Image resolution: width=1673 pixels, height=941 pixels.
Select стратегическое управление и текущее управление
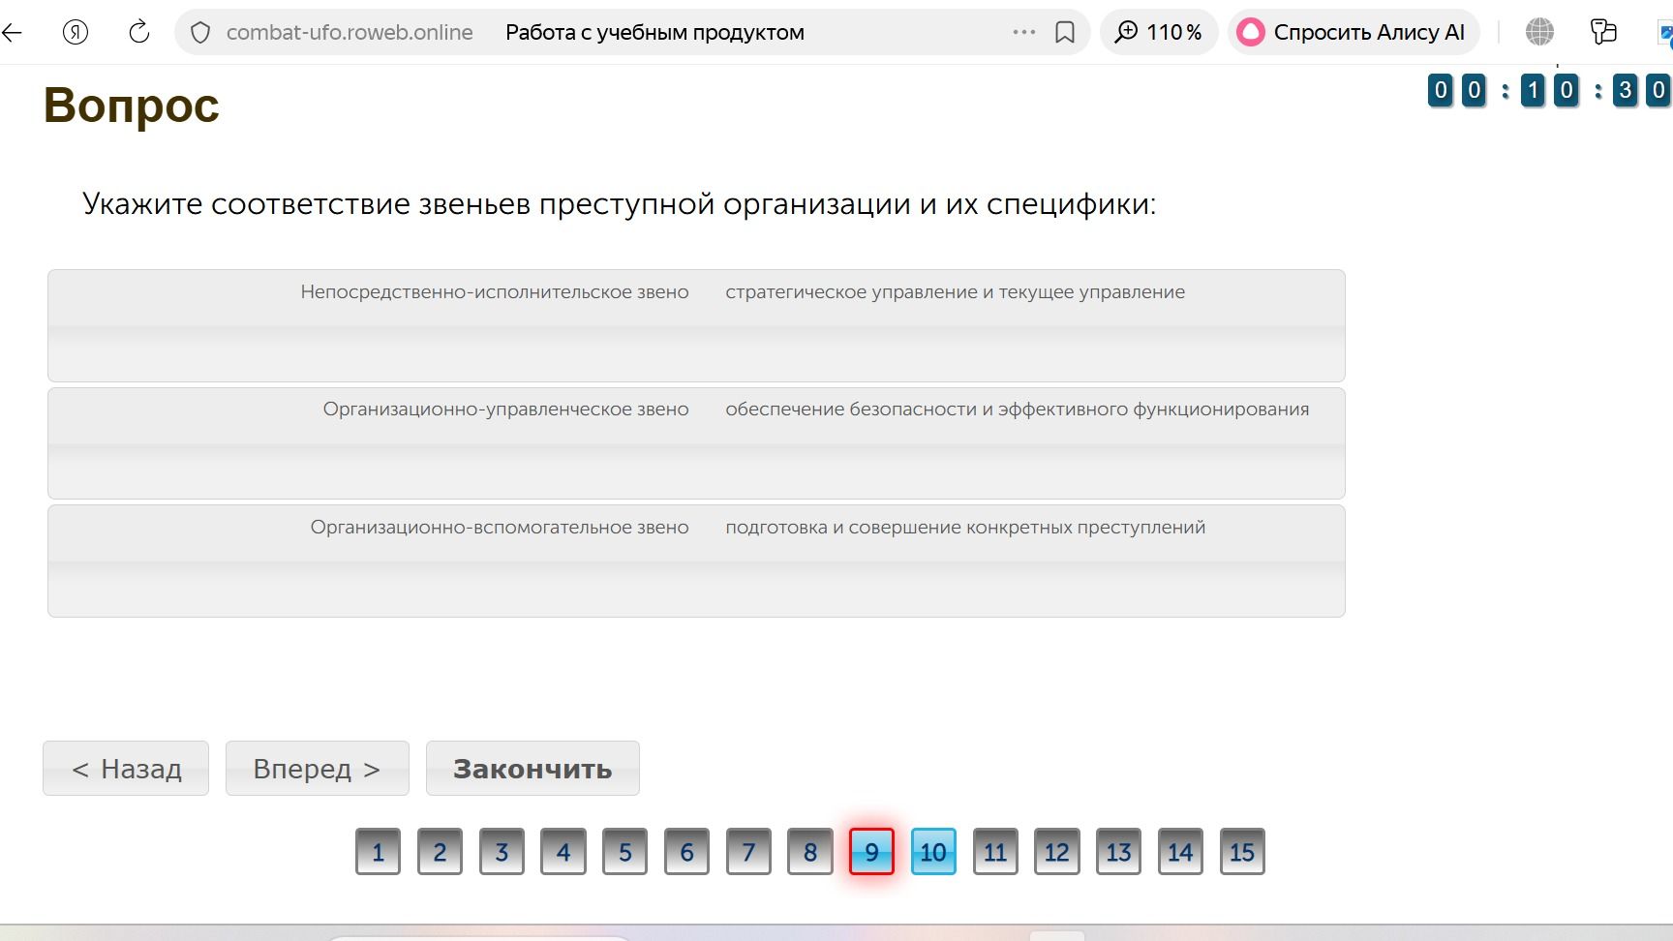(955, 292)
